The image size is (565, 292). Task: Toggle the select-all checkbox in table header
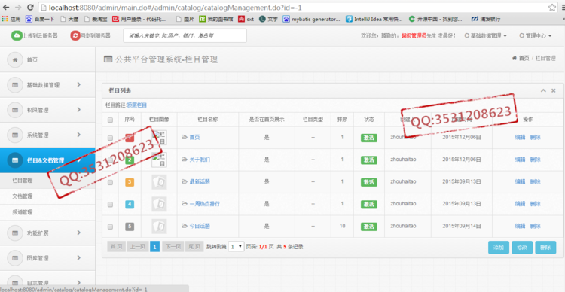[111, 120]
